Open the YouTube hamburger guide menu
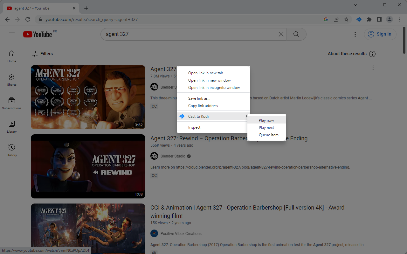Image resolution: width=407 pixels, height=254 pixels. (12, 34)
